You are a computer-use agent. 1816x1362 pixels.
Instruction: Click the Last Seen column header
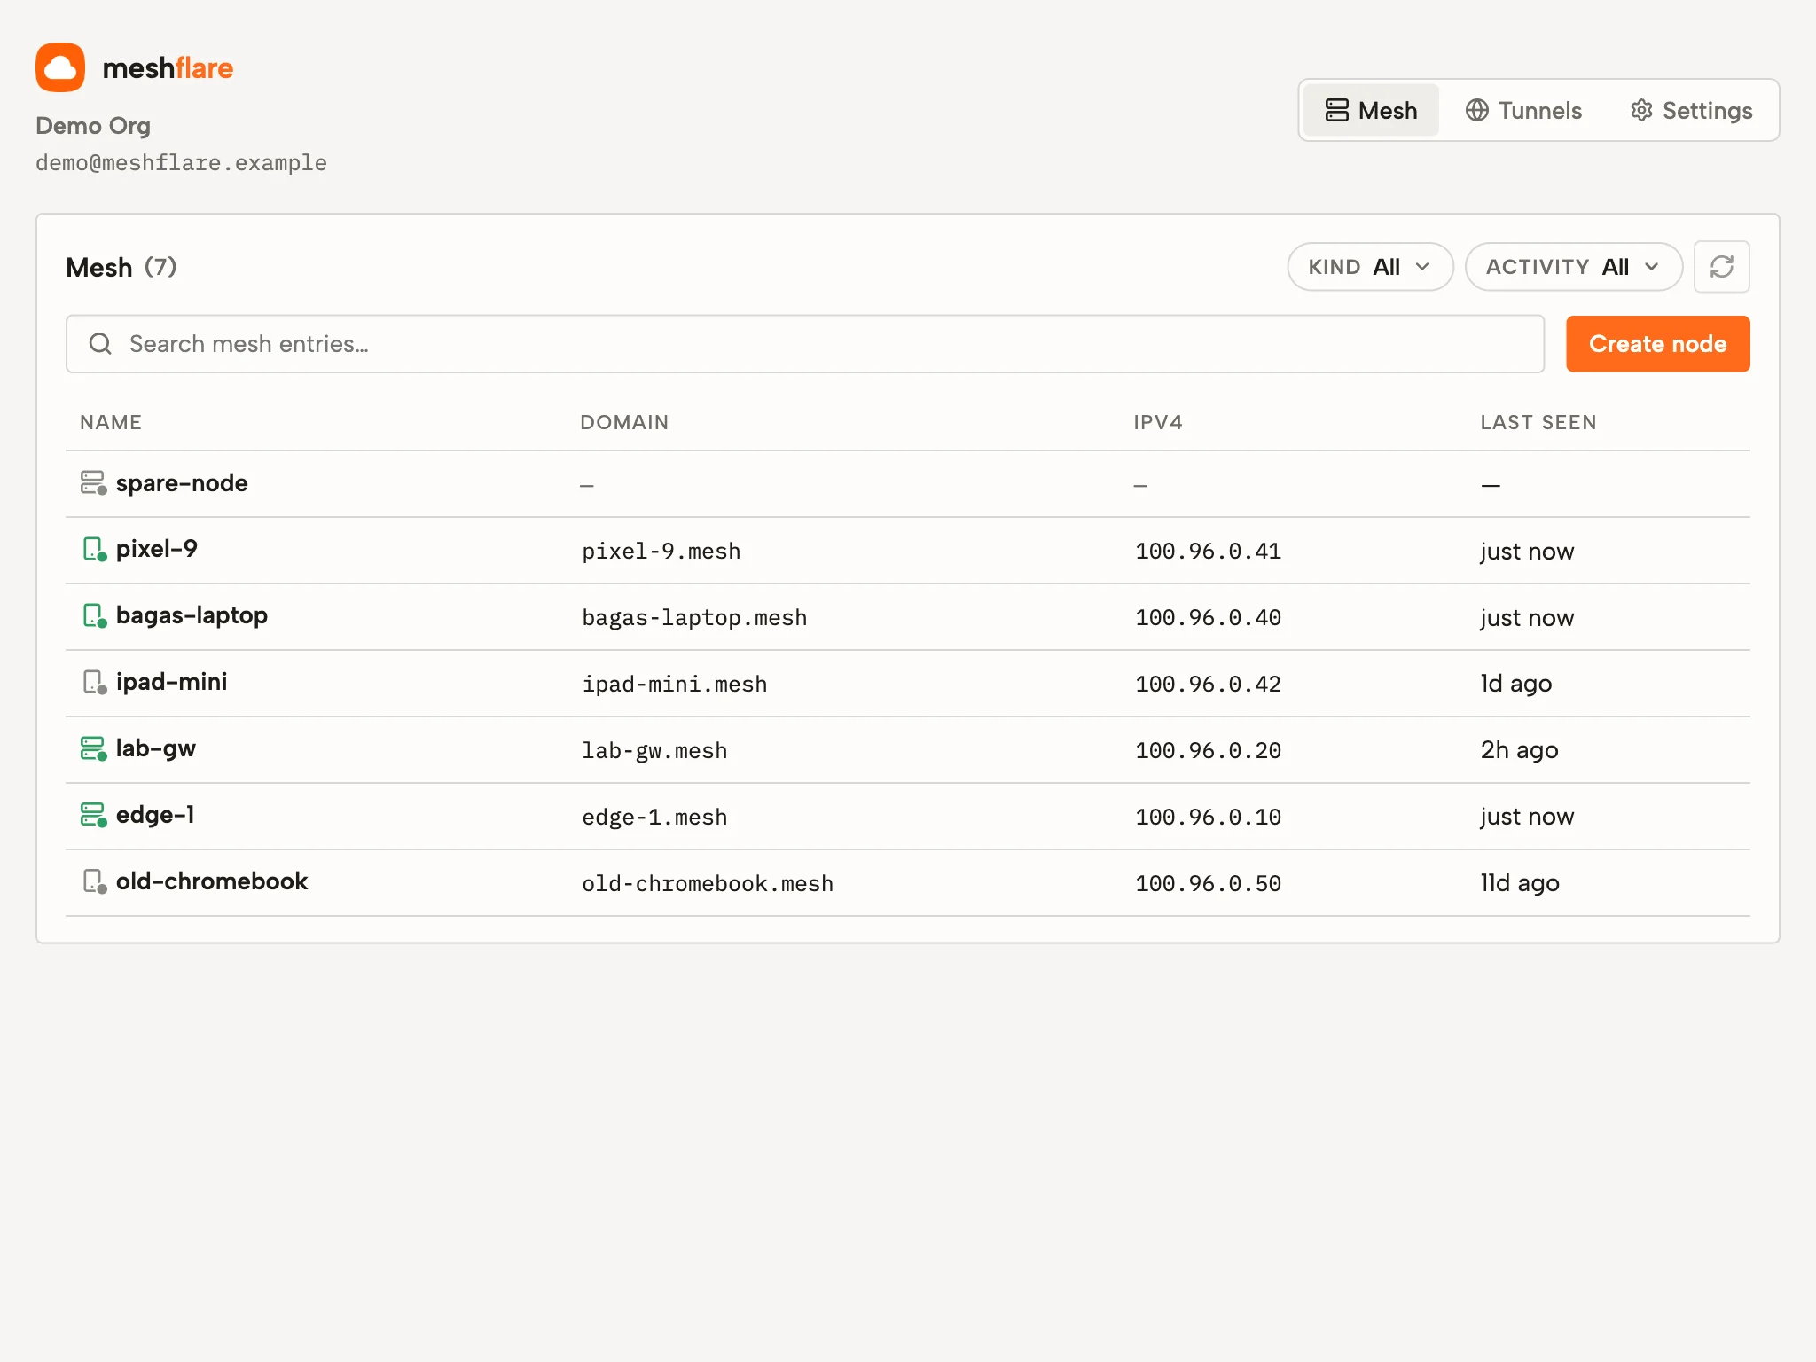1538,423
